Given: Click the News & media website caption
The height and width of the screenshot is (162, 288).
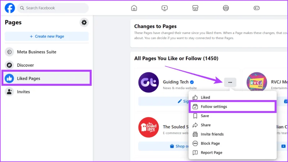Looking at the screenshot, I should click(180, 88).
